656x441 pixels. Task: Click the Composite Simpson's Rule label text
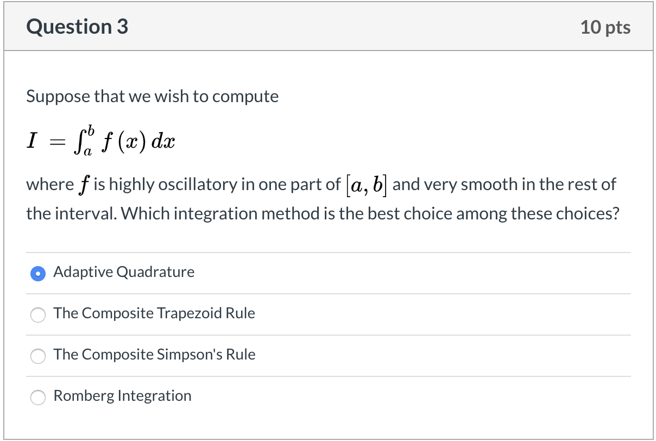[154, 355]
